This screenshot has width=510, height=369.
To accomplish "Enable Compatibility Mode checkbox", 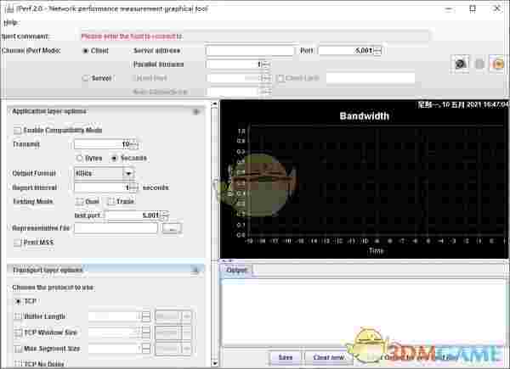I will point(18,131).
